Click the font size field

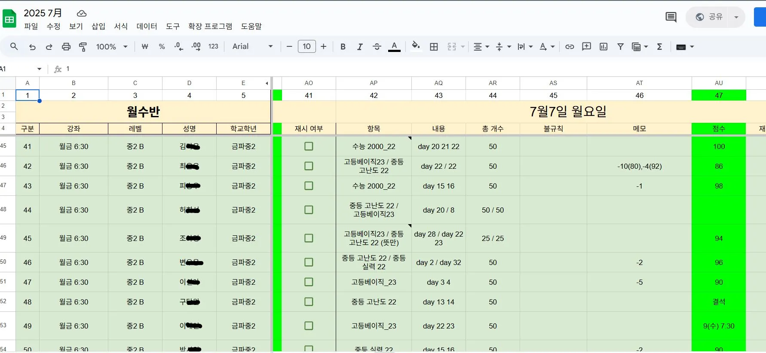tap(306, 46)
